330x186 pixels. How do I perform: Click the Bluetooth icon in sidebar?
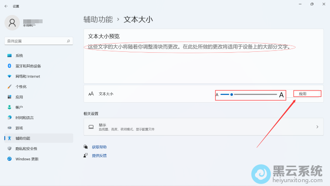point(10,66)
